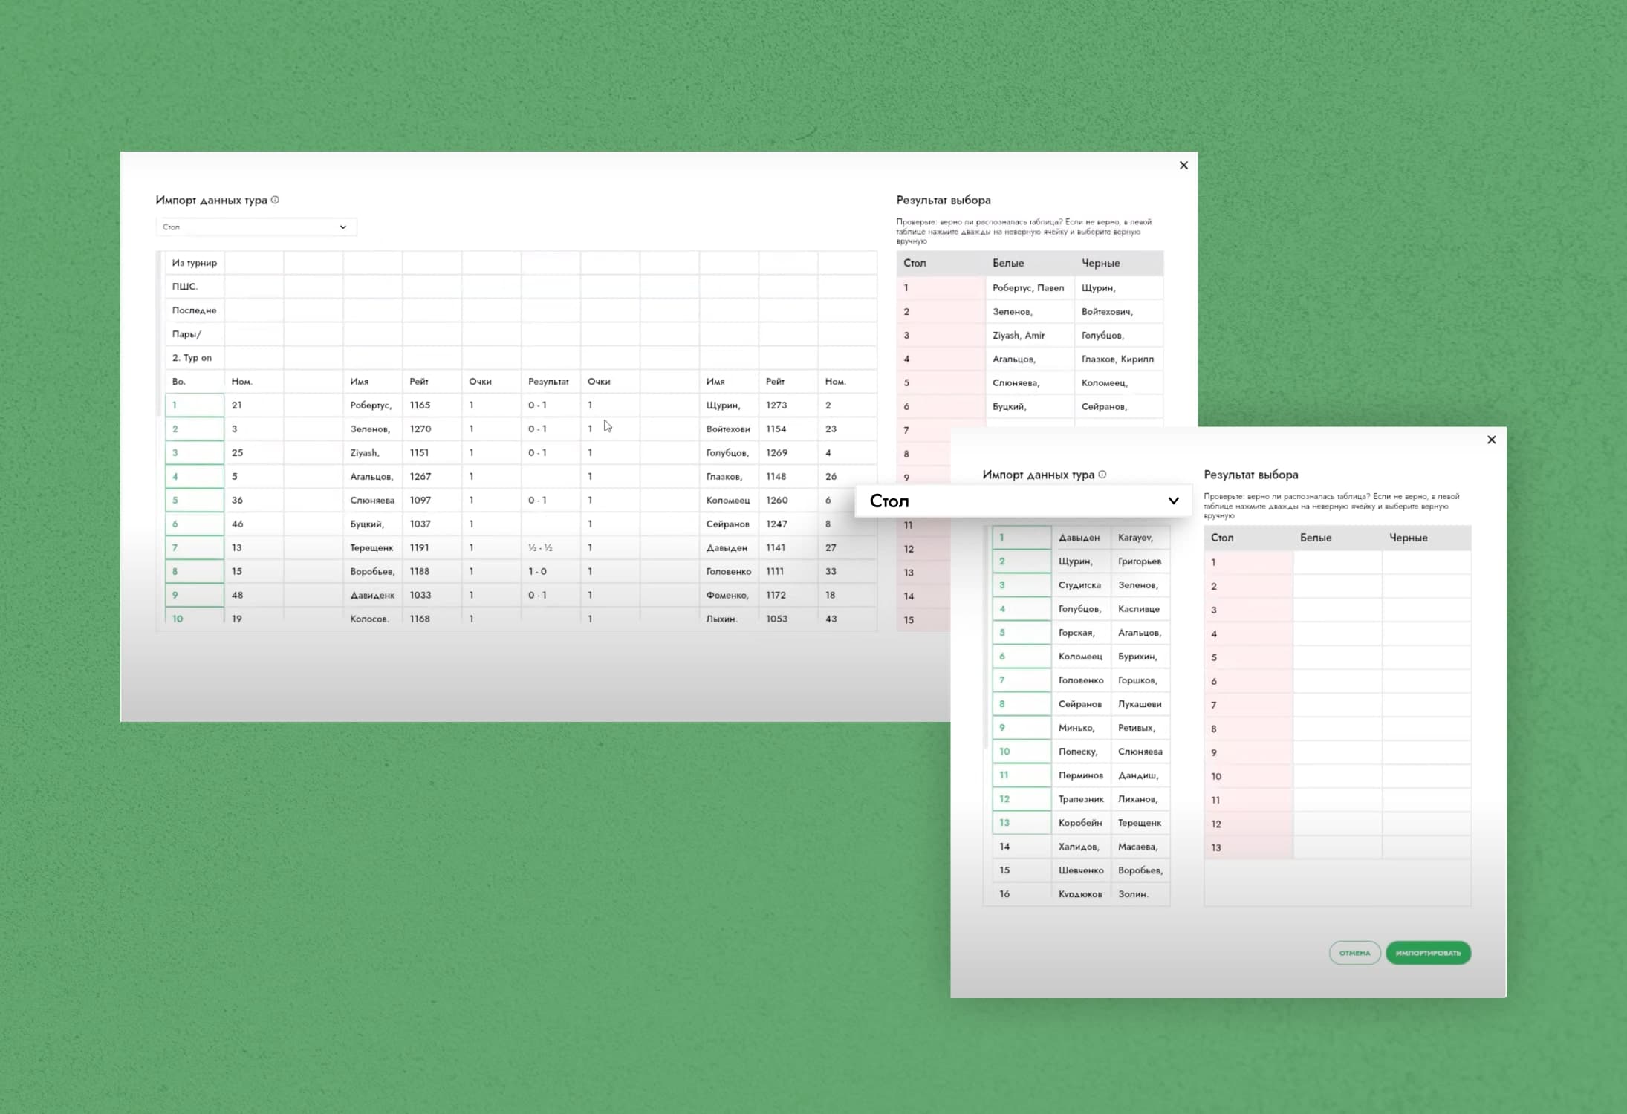Click 'Робертус, Павел' in back result table
The width and height of the screenshot is (1627, 1114).
coord(1030,288)
